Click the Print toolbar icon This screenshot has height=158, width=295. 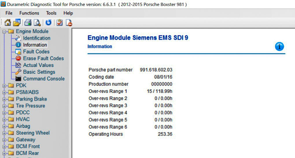pos(28,23)
